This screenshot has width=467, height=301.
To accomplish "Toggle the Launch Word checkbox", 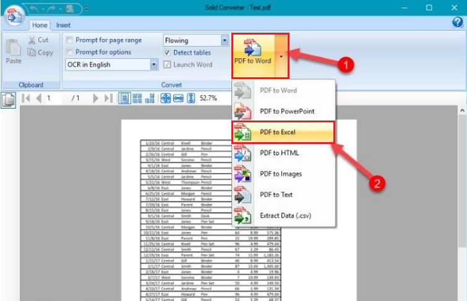I will [x=168, y=65].
